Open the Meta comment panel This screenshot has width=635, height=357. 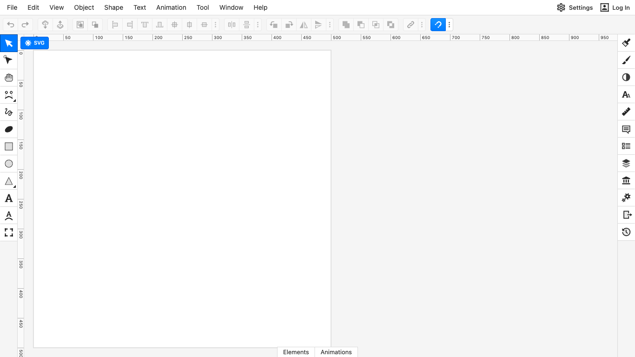click(x=626, y=129)
